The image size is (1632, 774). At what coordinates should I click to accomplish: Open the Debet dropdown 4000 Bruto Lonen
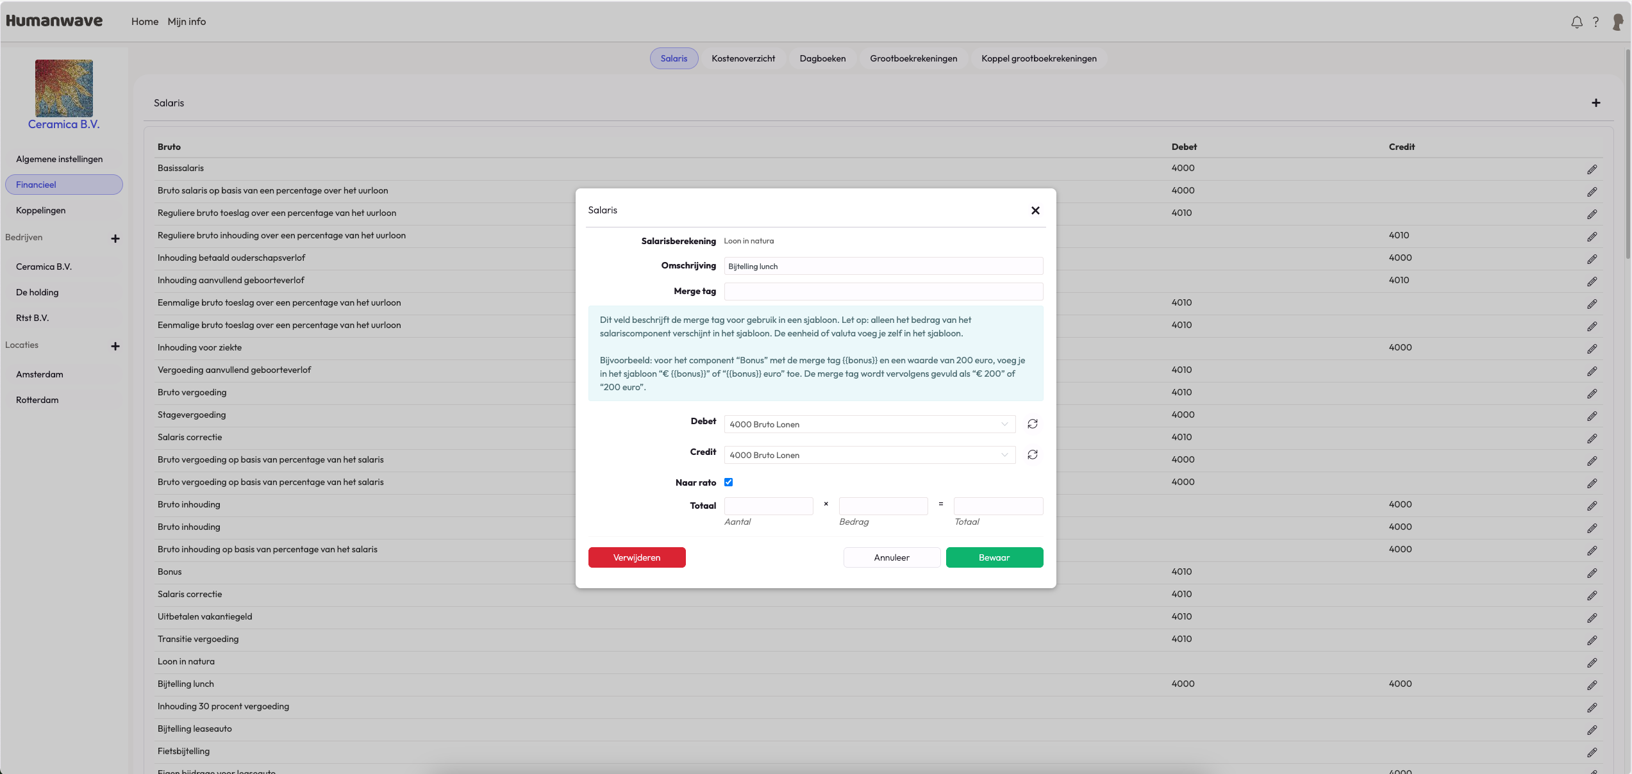869,424
